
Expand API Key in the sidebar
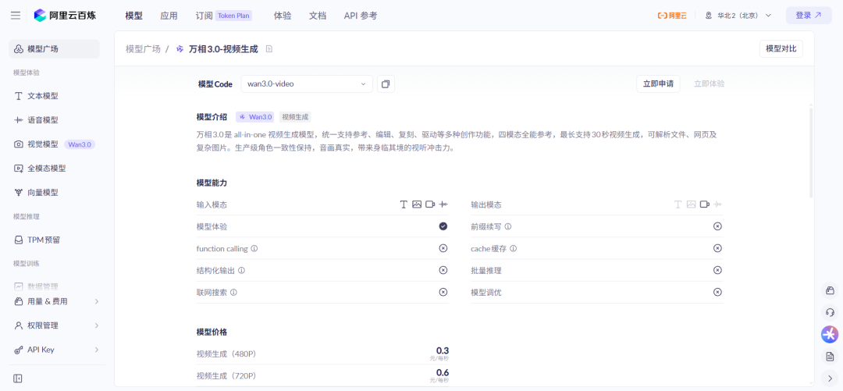(56, 350)
